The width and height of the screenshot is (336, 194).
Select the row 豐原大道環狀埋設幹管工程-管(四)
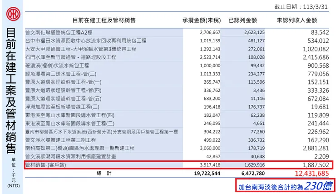pos(177,90)
